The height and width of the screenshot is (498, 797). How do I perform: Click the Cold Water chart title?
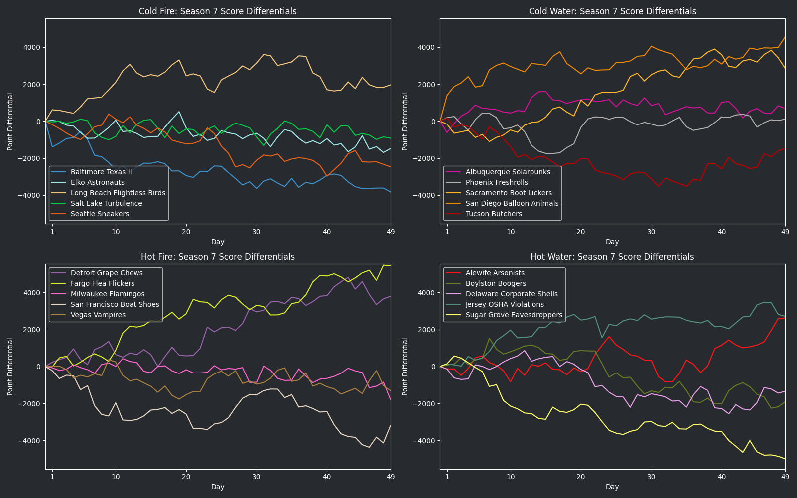tap(612, 11)
